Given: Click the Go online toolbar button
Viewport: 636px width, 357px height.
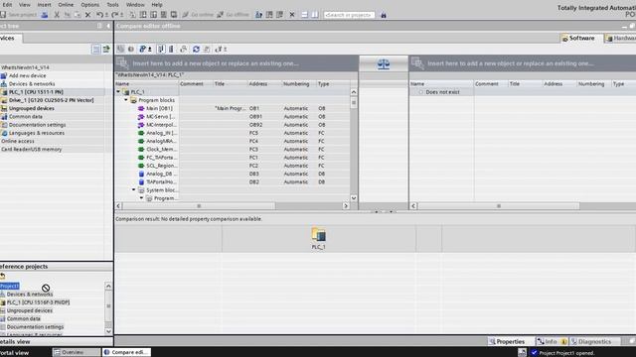Looking at the screenshot, I should pyautogui.click(x=198, y=15).
